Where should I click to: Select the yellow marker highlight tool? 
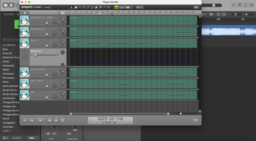pyautogui.click(x=100, y=7)
